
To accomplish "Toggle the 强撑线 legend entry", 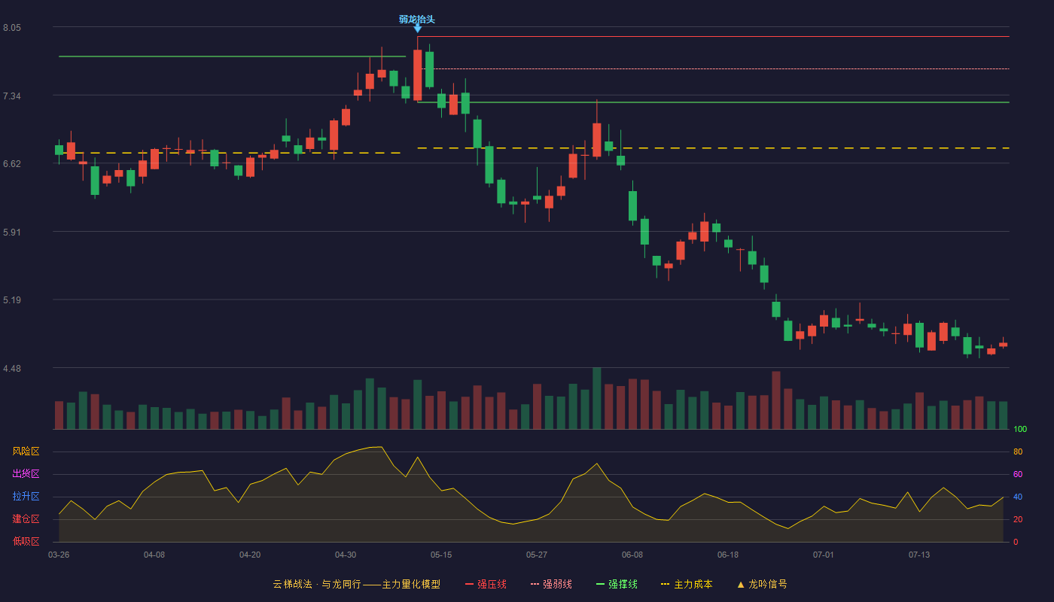I will (x=617, y=584).
